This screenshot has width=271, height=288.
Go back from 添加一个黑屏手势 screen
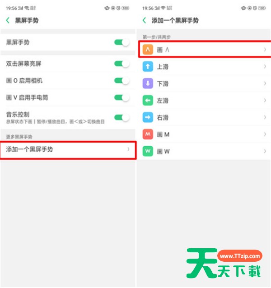145,20
